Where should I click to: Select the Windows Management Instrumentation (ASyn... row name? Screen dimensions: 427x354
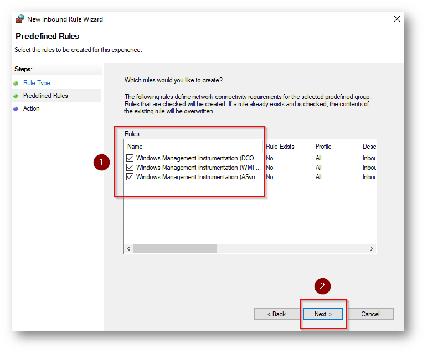(x=198, y=177)
